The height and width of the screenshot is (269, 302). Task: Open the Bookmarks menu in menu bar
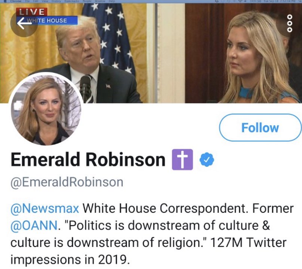(71, 1)
